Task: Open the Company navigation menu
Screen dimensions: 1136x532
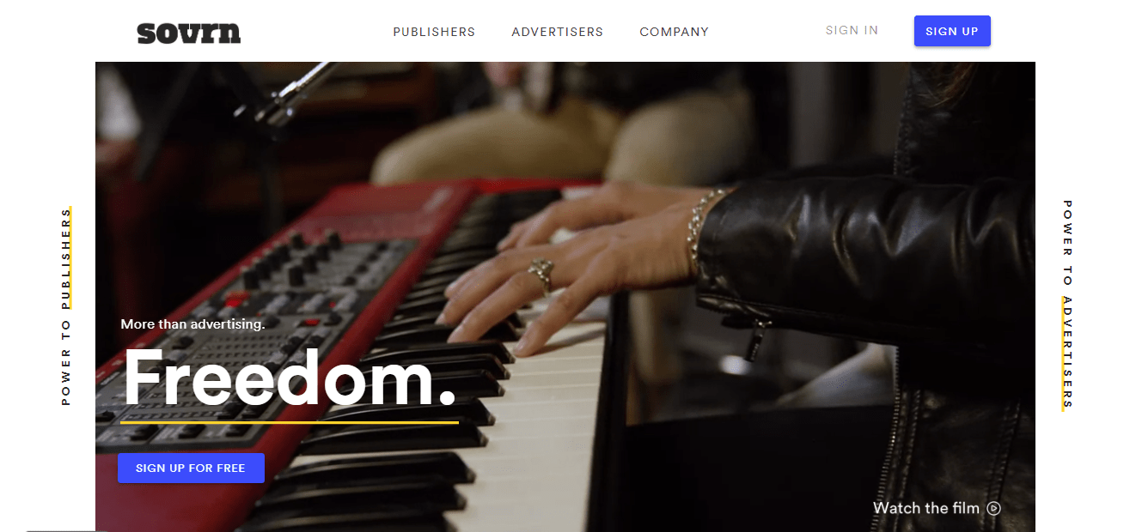Action: click(675, 32)
